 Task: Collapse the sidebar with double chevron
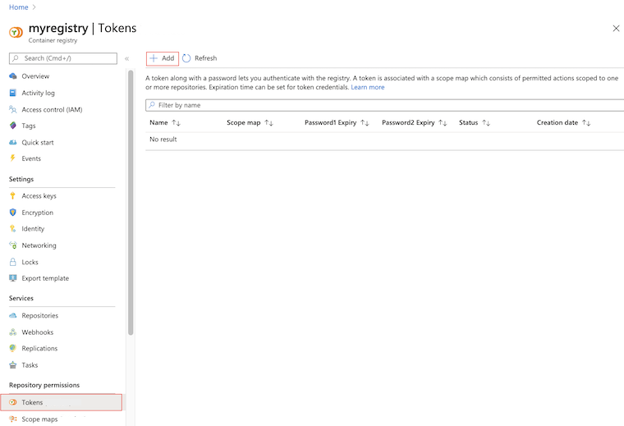click(126, 58)
